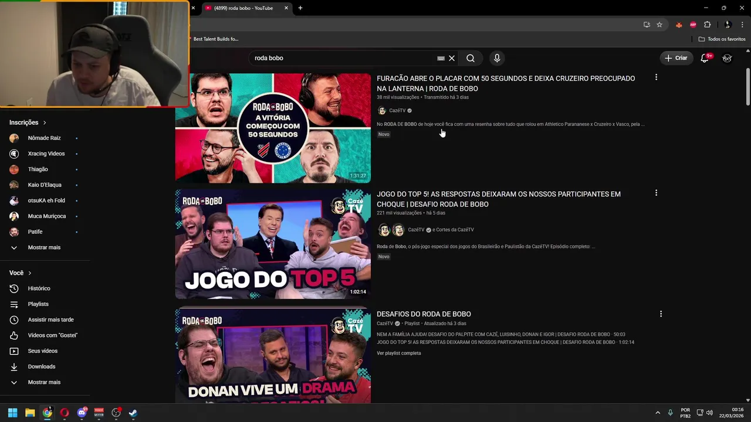Open options menu for Furacão abre o placar video
Screen dimensions: 751x422
(x=656, y=77)
